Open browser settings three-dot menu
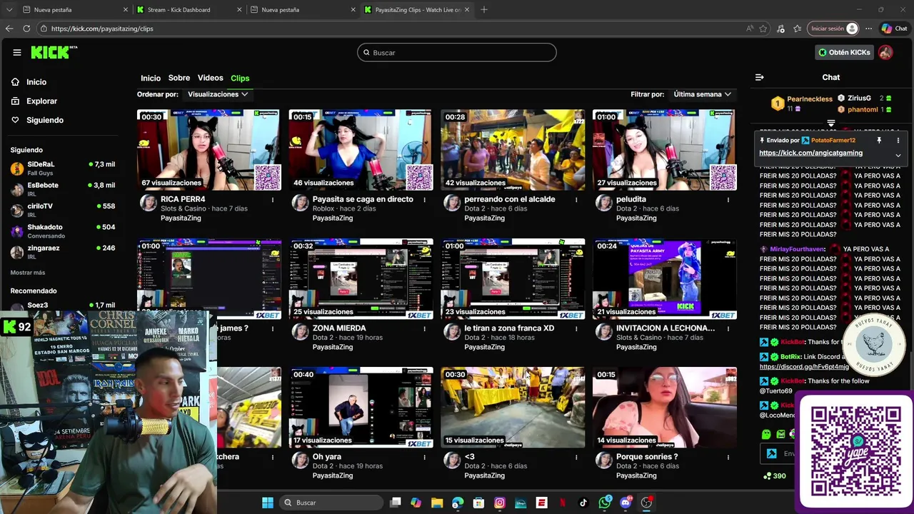The width and height of the screenshot is (914, 514). tap(868, 29)
